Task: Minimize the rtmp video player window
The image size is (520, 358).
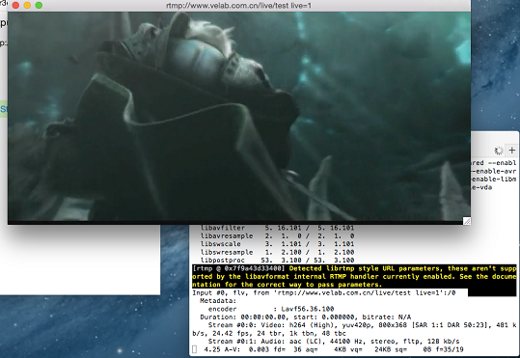Action: coord(27,6)
